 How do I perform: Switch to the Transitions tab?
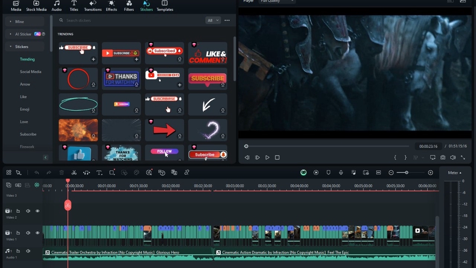point(92,6)
